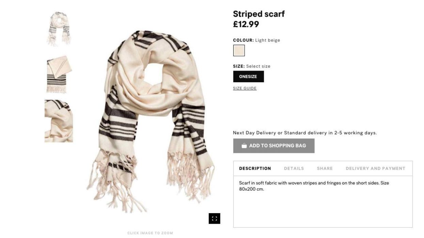The image size is (424, 238).
Task: Add the scarf to shopping bag
Action: (x=274, y=146)
